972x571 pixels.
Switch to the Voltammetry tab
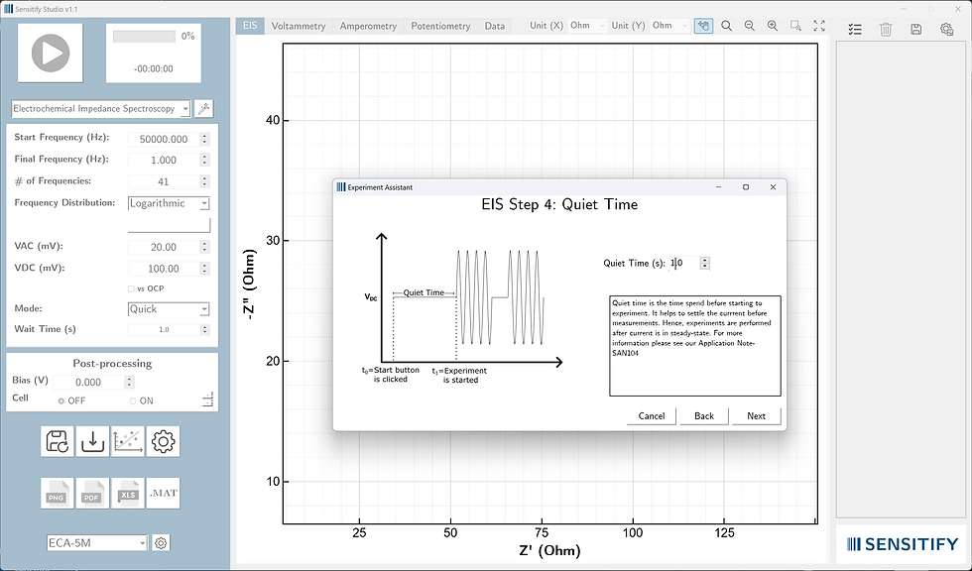(x=299, y=26)
